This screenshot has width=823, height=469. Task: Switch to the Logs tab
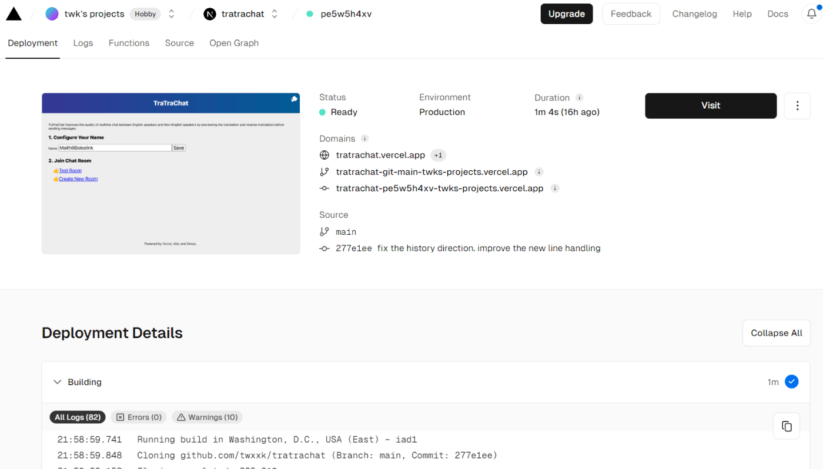(83, 43)
